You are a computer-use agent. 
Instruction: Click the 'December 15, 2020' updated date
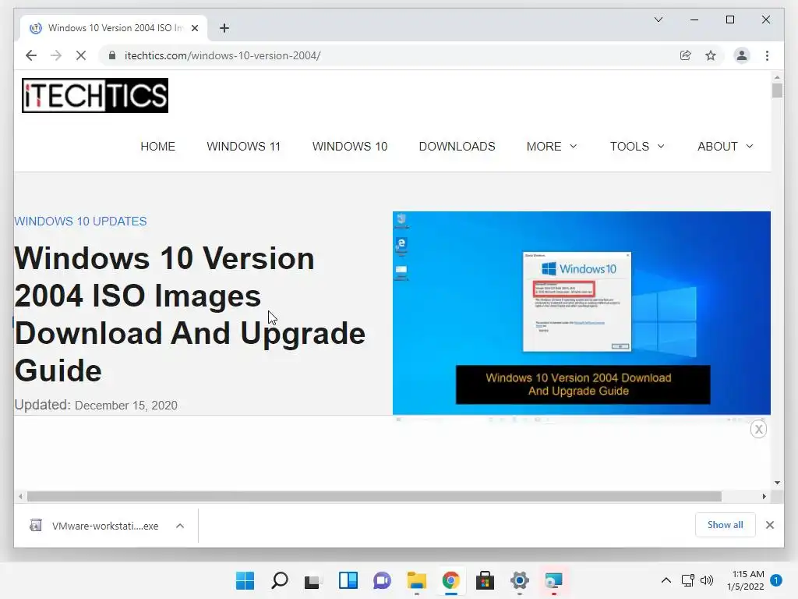126,406
